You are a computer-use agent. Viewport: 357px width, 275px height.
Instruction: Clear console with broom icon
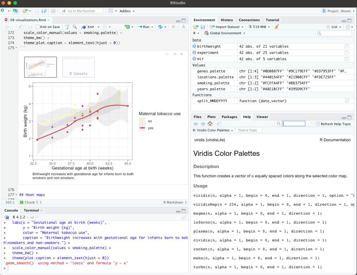coord(184,217)
